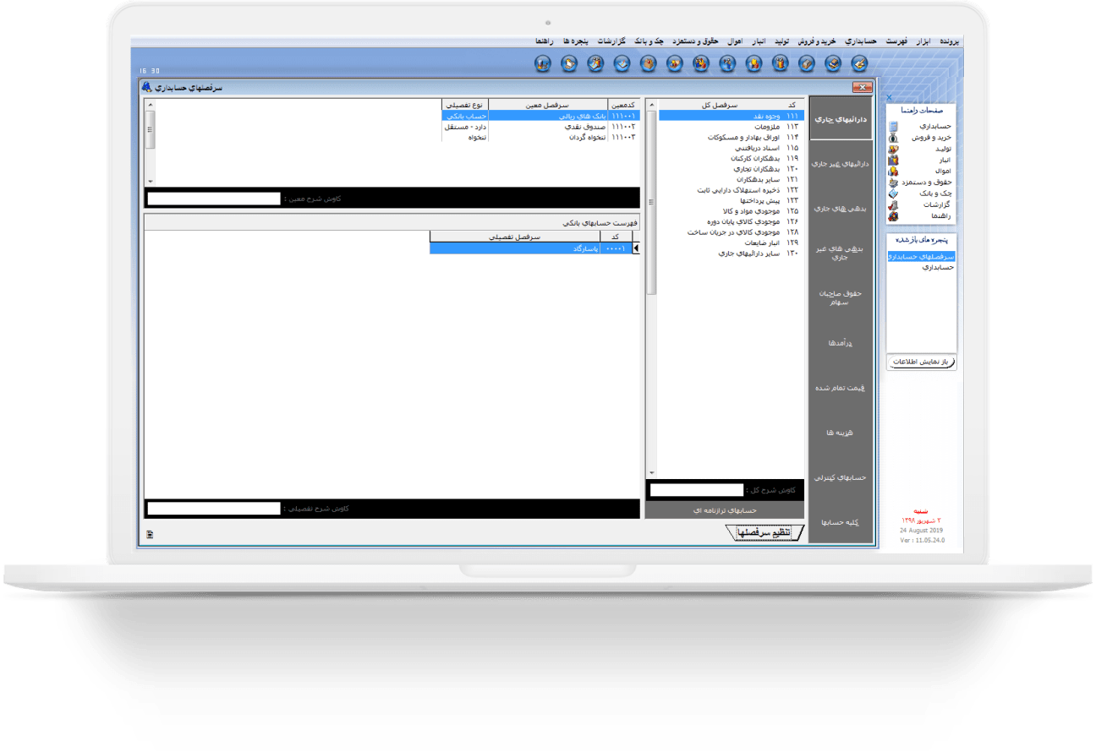The image size is (1096, 752).
Task: Open the حسابداري icon in the guide panel
Action: click(x=894, y=126)
